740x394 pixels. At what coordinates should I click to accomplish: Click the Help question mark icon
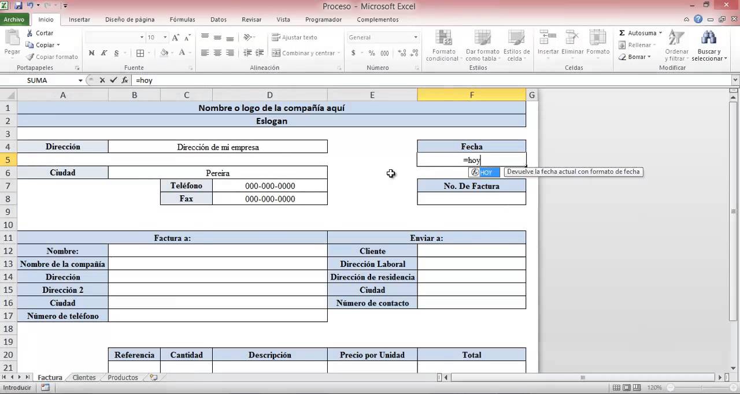pos(698,19)
